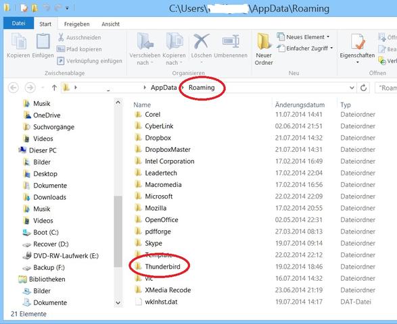Click the forward navigation arrow
This screenshot has width=397, height=324.
pyautogui.click(x=30, y=88)
